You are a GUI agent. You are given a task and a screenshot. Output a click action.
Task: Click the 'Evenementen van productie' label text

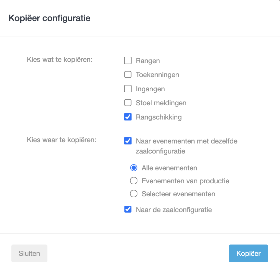pyautogui.click(x=185, y=181)
